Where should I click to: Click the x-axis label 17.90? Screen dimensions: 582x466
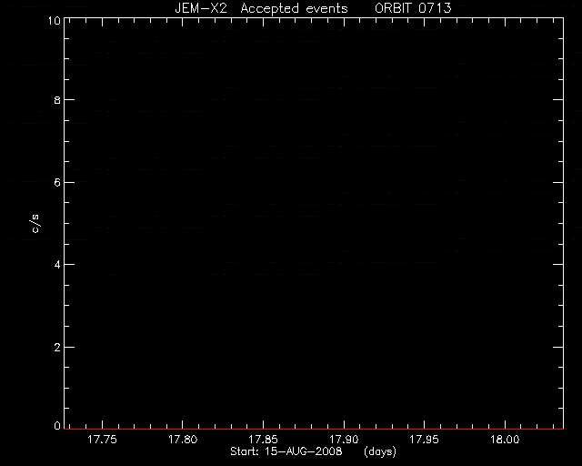click(x=344, y=440)
